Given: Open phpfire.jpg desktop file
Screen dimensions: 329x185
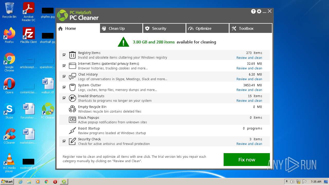Looking at the screenshot, I should [48, 13].
